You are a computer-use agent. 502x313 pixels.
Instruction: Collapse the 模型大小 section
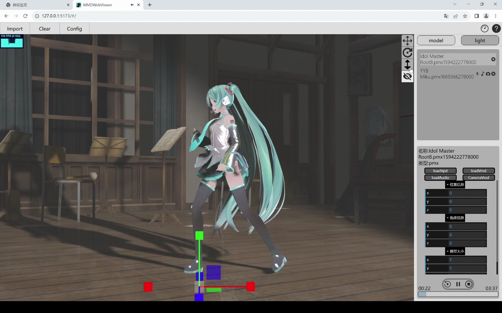[x=455, y=251]
